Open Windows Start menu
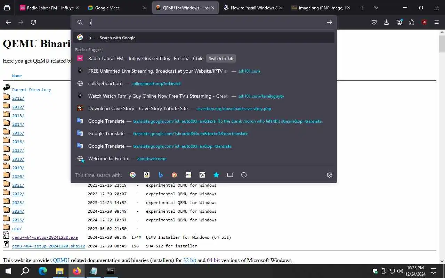The height and width of the screenshot is (278, 445). point(8,271)
